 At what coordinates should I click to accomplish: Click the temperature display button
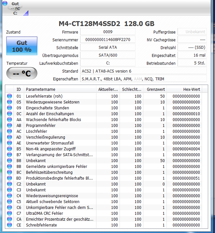point(22,73)
